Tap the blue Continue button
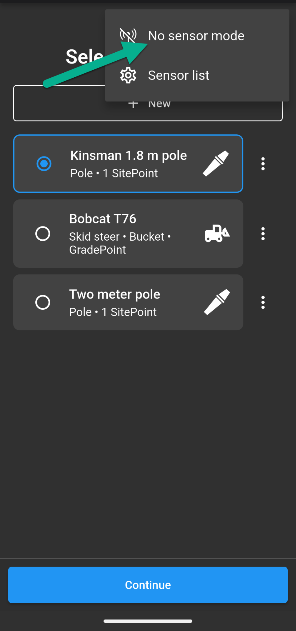 tap(148, 585)
